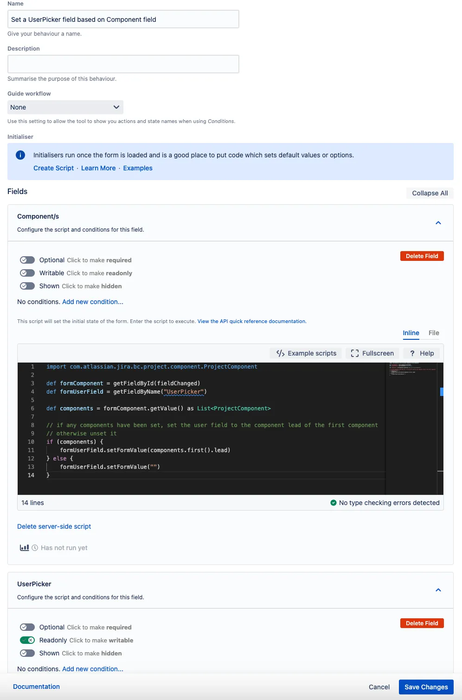Collapse the Component/s field section

[x=438, y=223]
